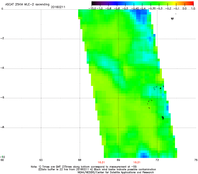
Task: Click the title 'ASCAT 25KM MLE-2 ascending'
Action: (x=27, y=5)
